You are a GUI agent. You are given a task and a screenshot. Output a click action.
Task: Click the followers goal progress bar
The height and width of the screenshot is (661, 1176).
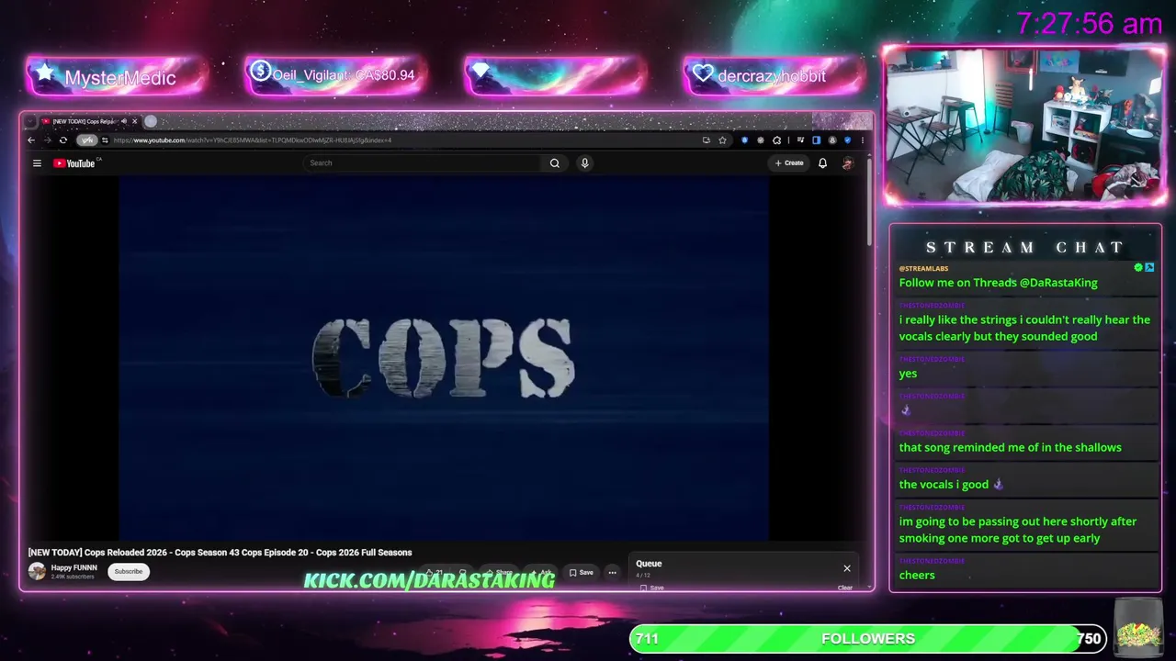[868, 639]
